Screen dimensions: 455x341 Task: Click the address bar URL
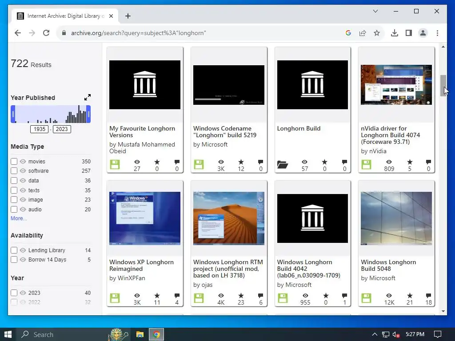tap(139, 33)
